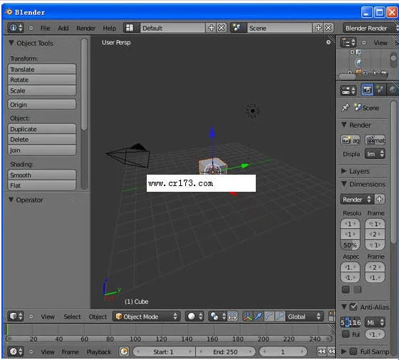Click the End: 250 frame field

click(225, 351)
